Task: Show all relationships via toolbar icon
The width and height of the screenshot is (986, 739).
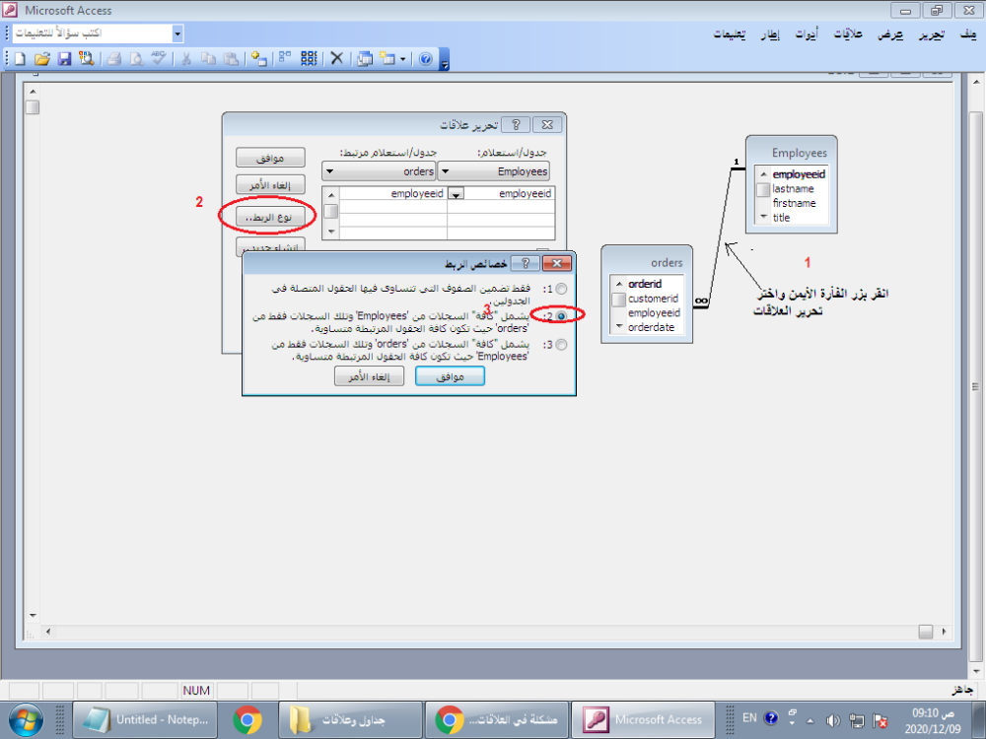Action: pyautogui.click(x=309, y=59)
